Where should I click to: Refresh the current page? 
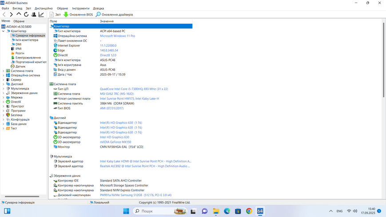[x=26, y=15]
